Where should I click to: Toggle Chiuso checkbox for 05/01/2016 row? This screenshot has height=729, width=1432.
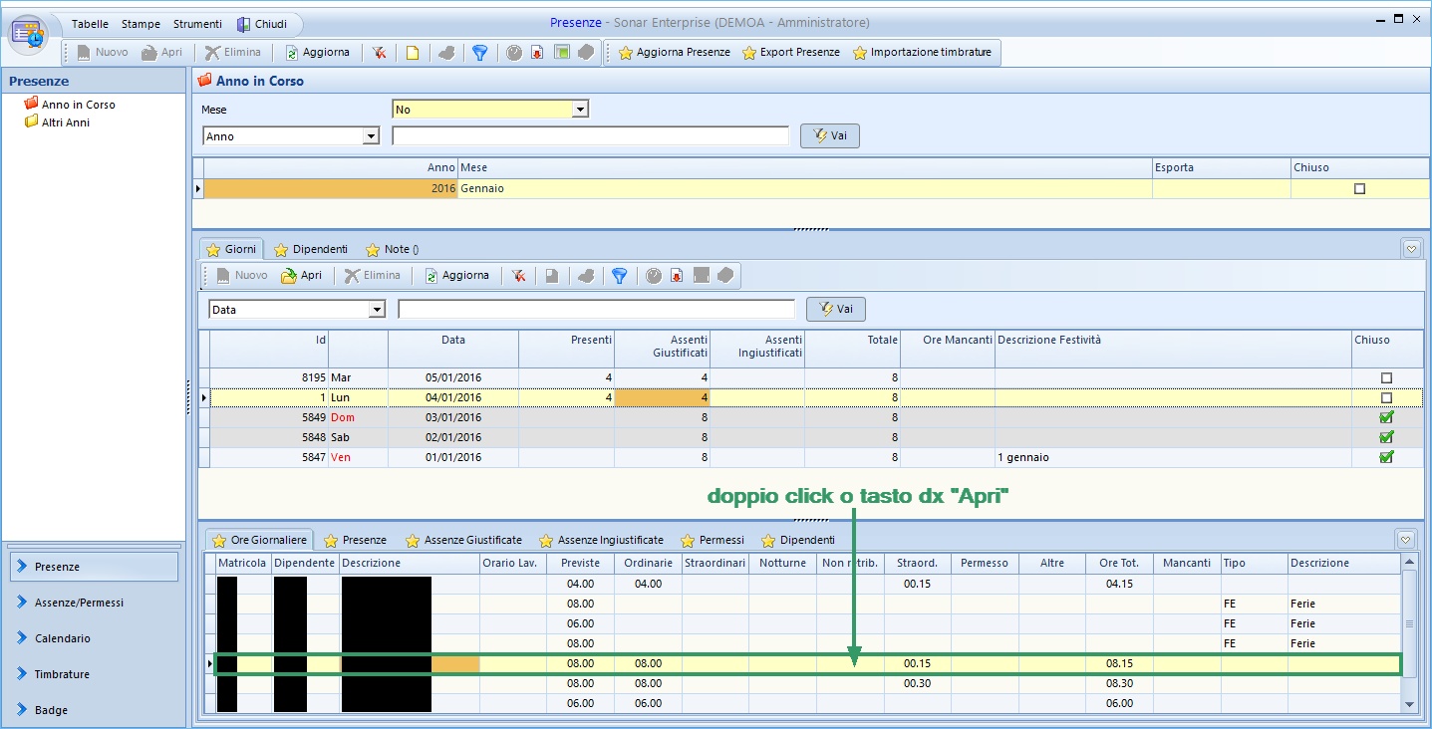coord(1386,378)
